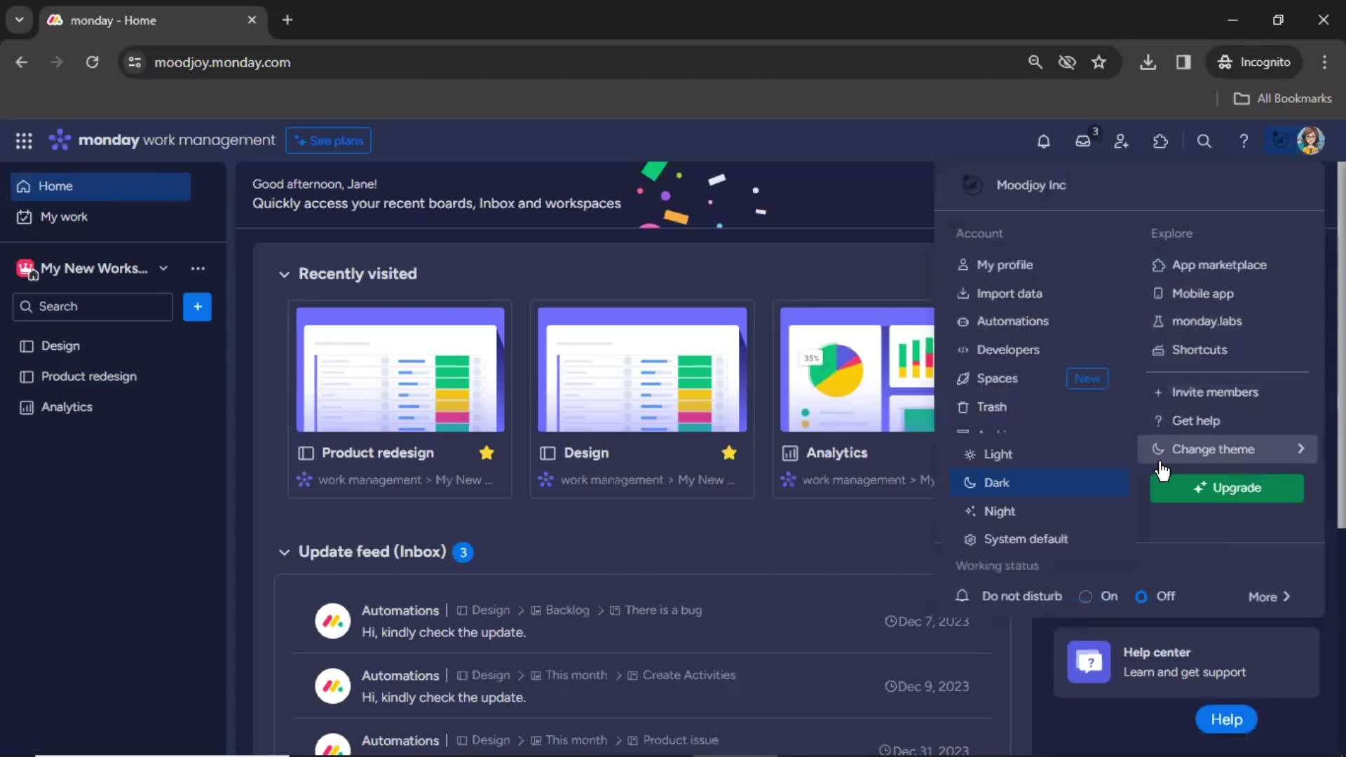Select Do not disturb Off
Viewport: 1346px width, 757px height.
pos(1141,596)
